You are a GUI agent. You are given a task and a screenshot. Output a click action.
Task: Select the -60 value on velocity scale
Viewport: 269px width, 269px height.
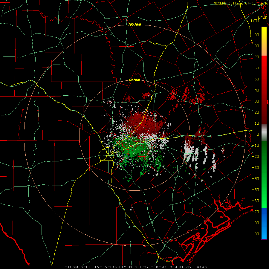coord(256,201)
